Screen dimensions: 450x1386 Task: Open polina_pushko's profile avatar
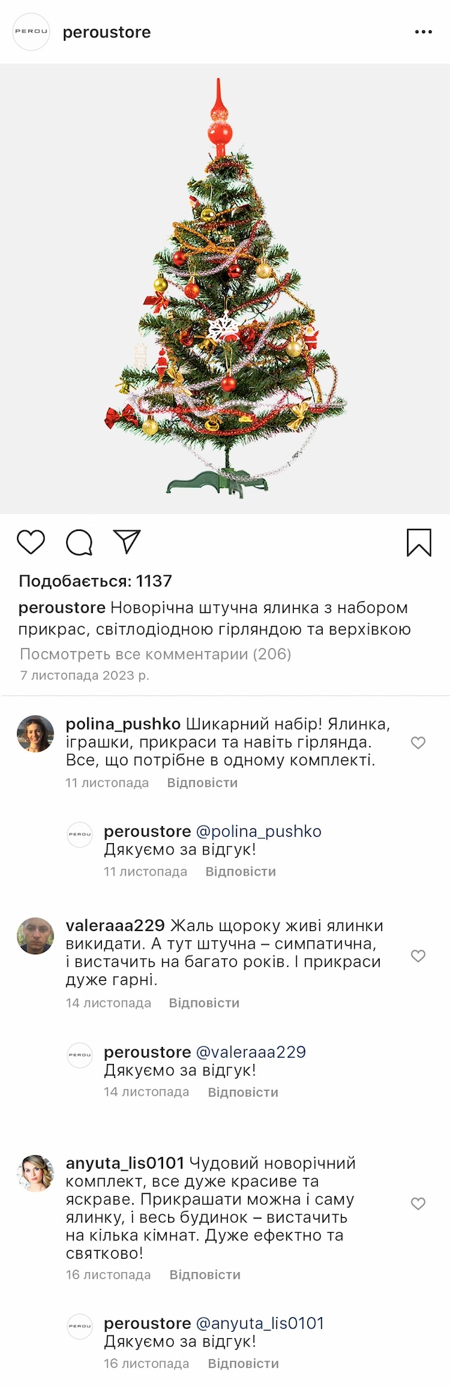pyautogui.click(x=35, y=734)
